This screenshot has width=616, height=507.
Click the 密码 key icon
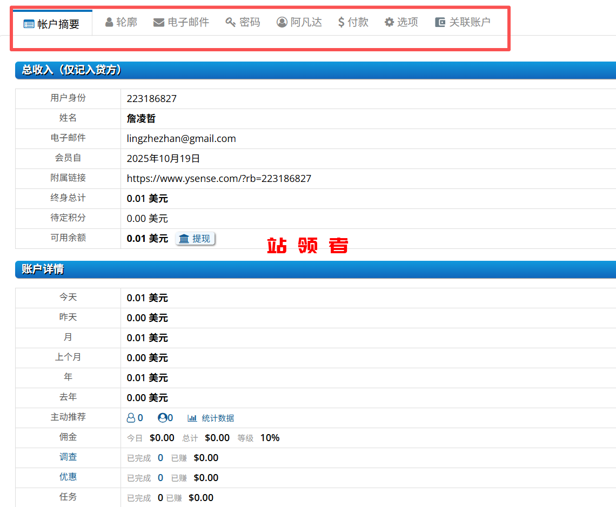pyautogui.click(x=231, y=22)
